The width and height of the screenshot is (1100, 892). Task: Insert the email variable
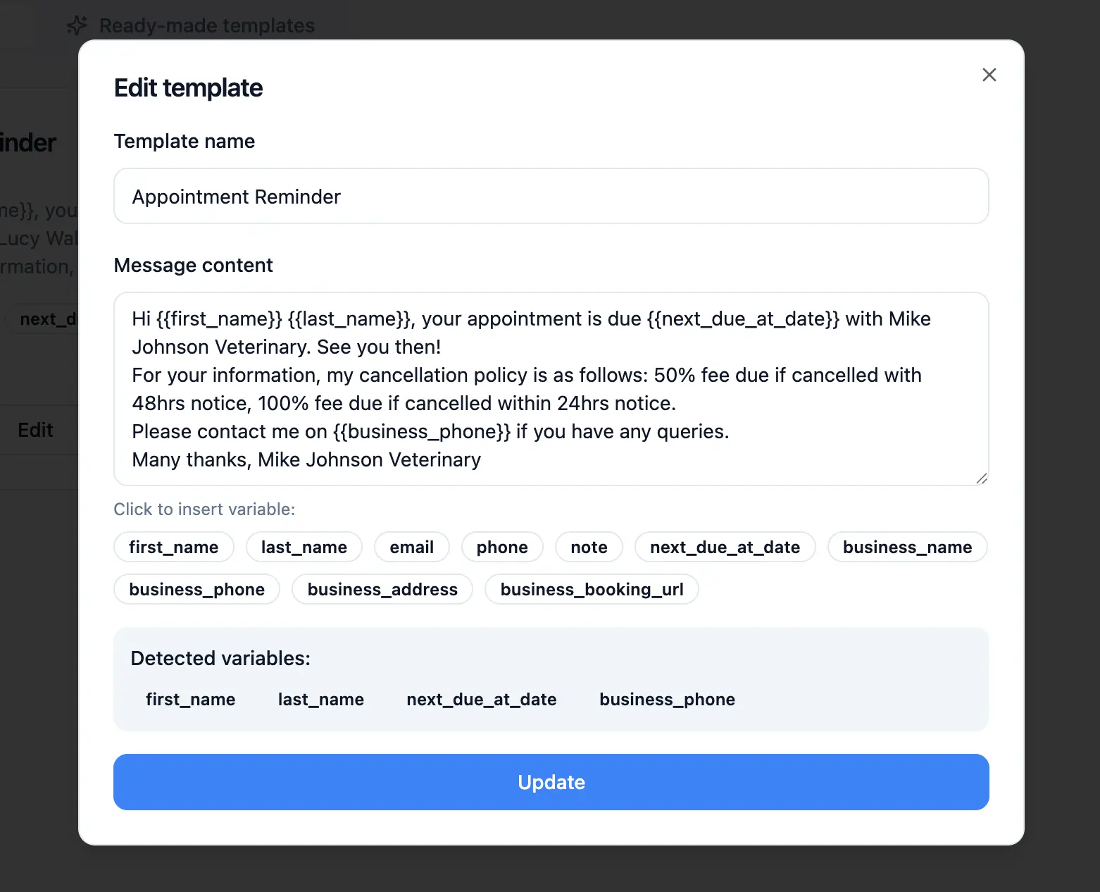[x=411, y=547]
